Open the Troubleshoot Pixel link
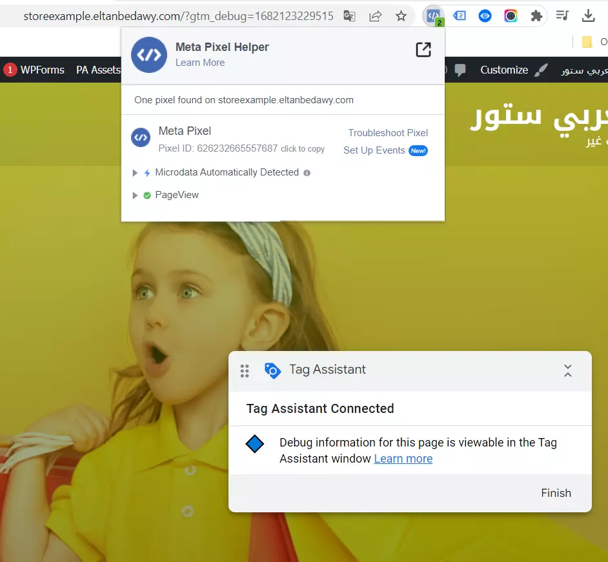This screenshot has width=608, height=562. tap(387, 133)
